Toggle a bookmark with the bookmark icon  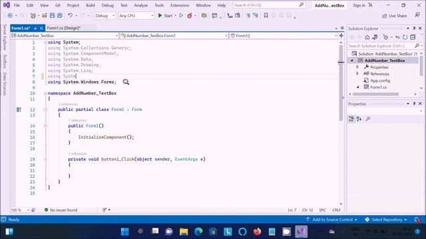(x=266, y=16)
